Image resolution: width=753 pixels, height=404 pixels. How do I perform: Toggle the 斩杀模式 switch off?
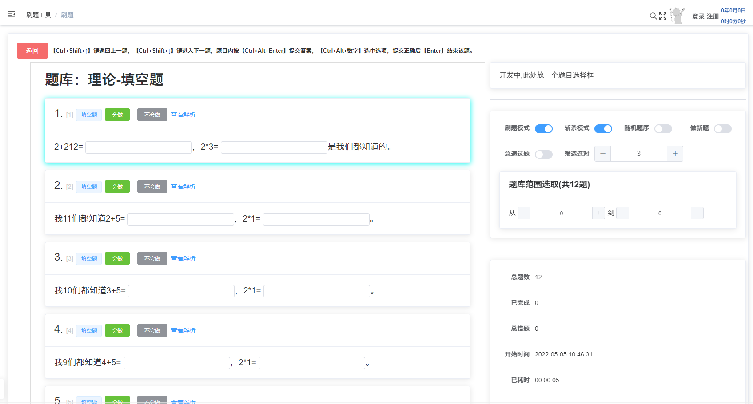click(x=603, y=129)
